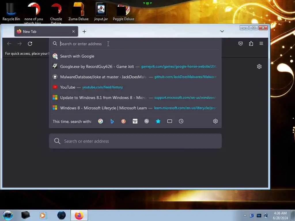Close the Firefox window
Viewport: 295px width, 221px height.
pos(263,28)
